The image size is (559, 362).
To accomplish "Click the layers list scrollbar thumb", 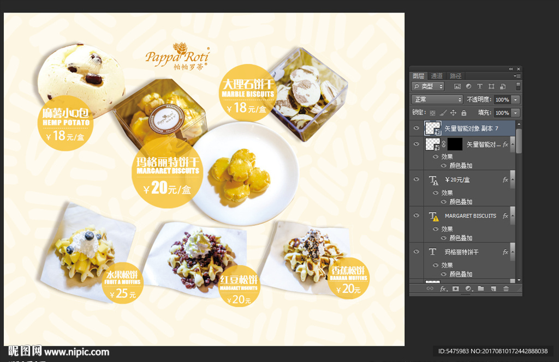I will 519,141.
